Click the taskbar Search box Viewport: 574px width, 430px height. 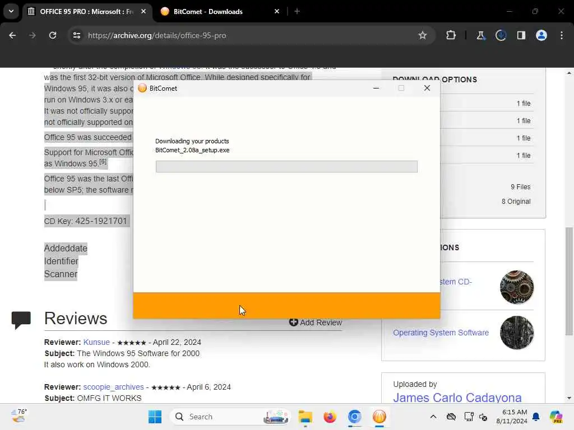point(230,417)
